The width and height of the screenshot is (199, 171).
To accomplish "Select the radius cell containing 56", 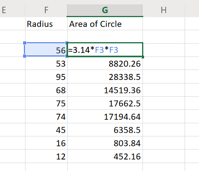I will pyautogui.click(x=46, y=50).
